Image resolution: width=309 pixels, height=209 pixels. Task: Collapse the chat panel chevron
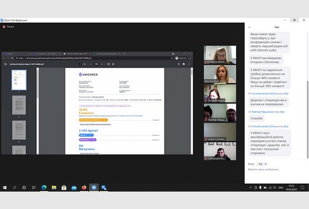(250, 27)
